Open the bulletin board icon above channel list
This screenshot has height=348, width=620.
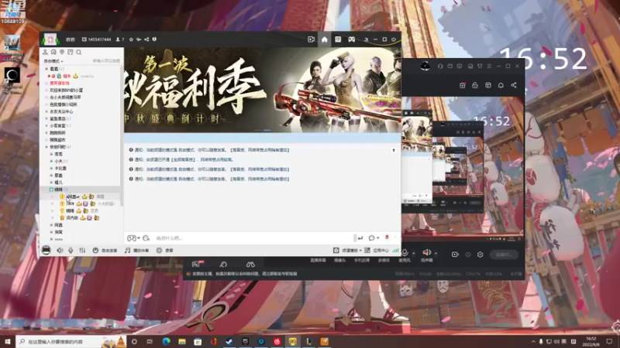point(71,52)
